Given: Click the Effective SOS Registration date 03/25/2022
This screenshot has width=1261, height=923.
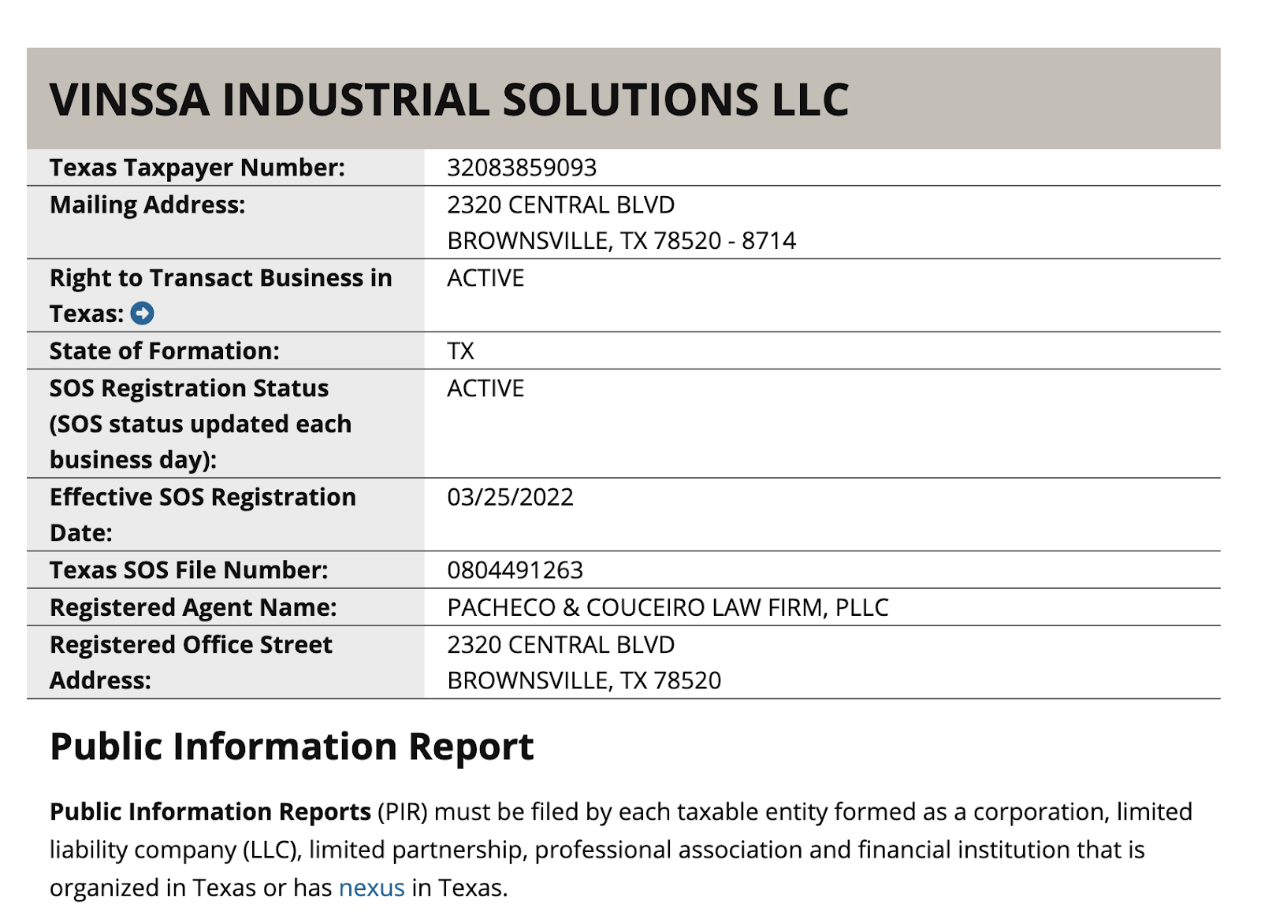Looking at the screenshot, I should click(x=510, y=497).
